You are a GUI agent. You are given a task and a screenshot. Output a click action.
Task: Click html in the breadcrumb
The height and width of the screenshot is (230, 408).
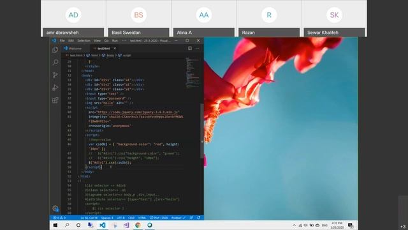(x=94, y=56)
